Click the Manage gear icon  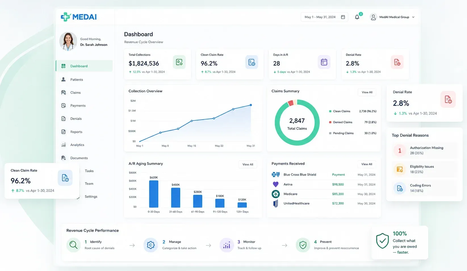pos(151,245)
